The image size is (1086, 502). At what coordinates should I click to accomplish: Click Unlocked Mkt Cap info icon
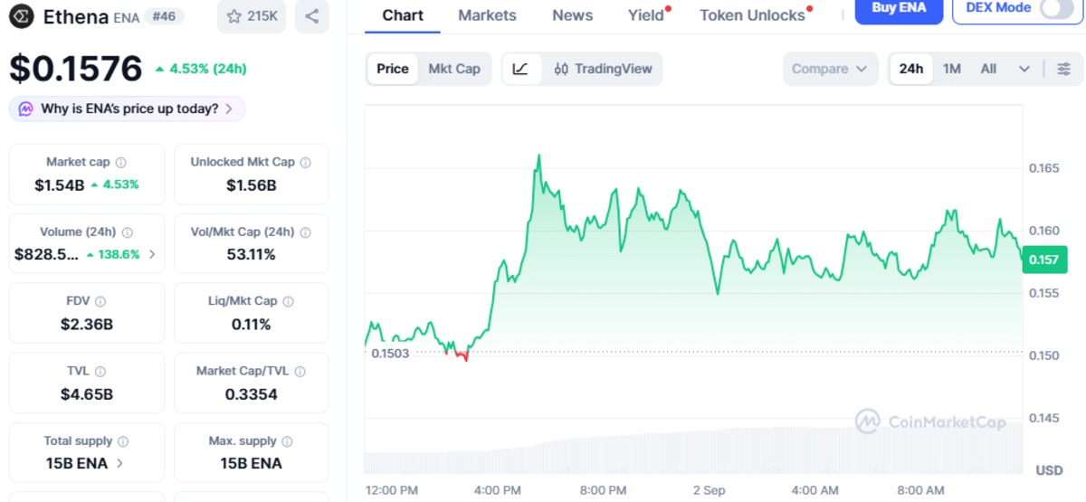click(x=306, y=163)
